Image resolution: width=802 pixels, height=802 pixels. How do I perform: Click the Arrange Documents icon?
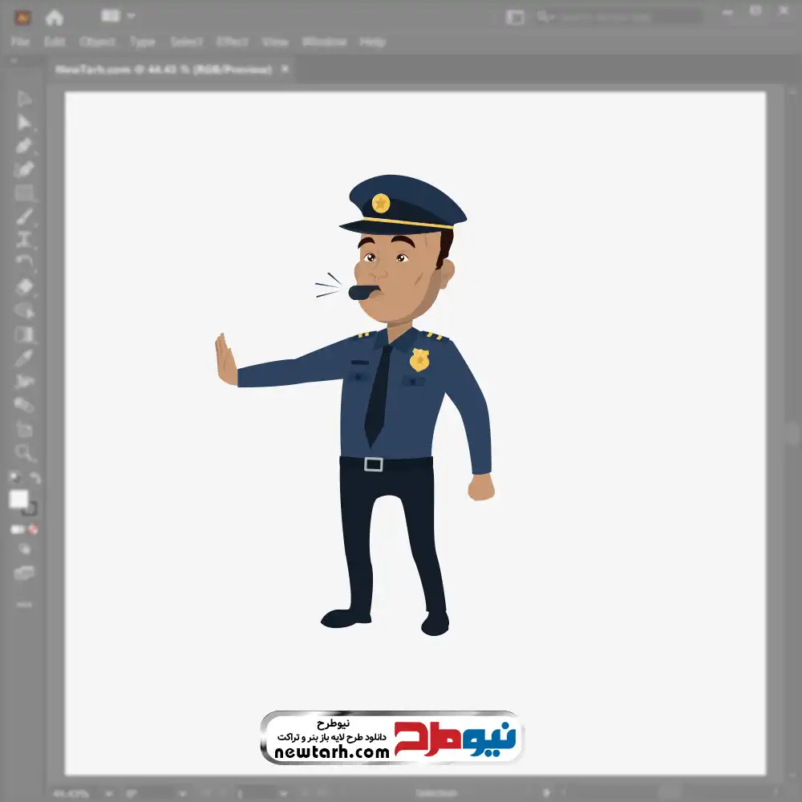click(111, 16)
